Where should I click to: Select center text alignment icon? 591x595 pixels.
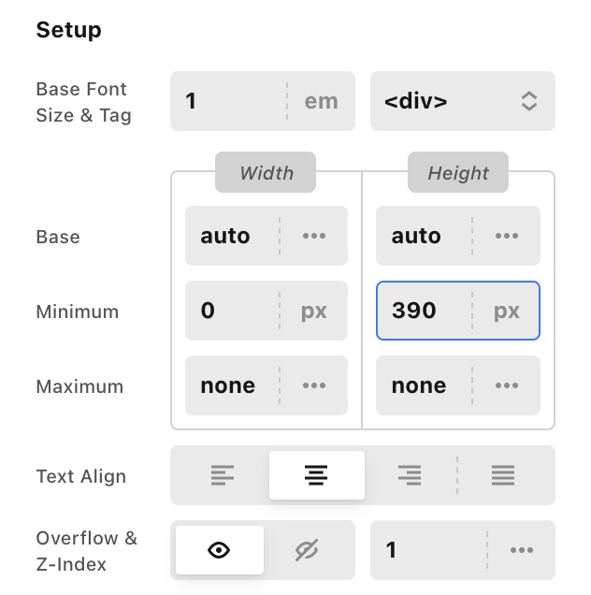tap(316, 475)
